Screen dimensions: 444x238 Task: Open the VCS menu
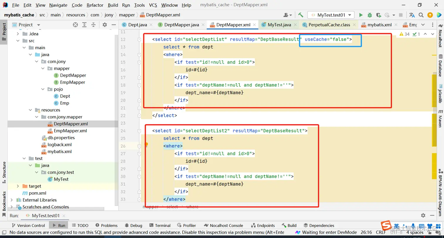pyautogui.click(x=153, y=5)
